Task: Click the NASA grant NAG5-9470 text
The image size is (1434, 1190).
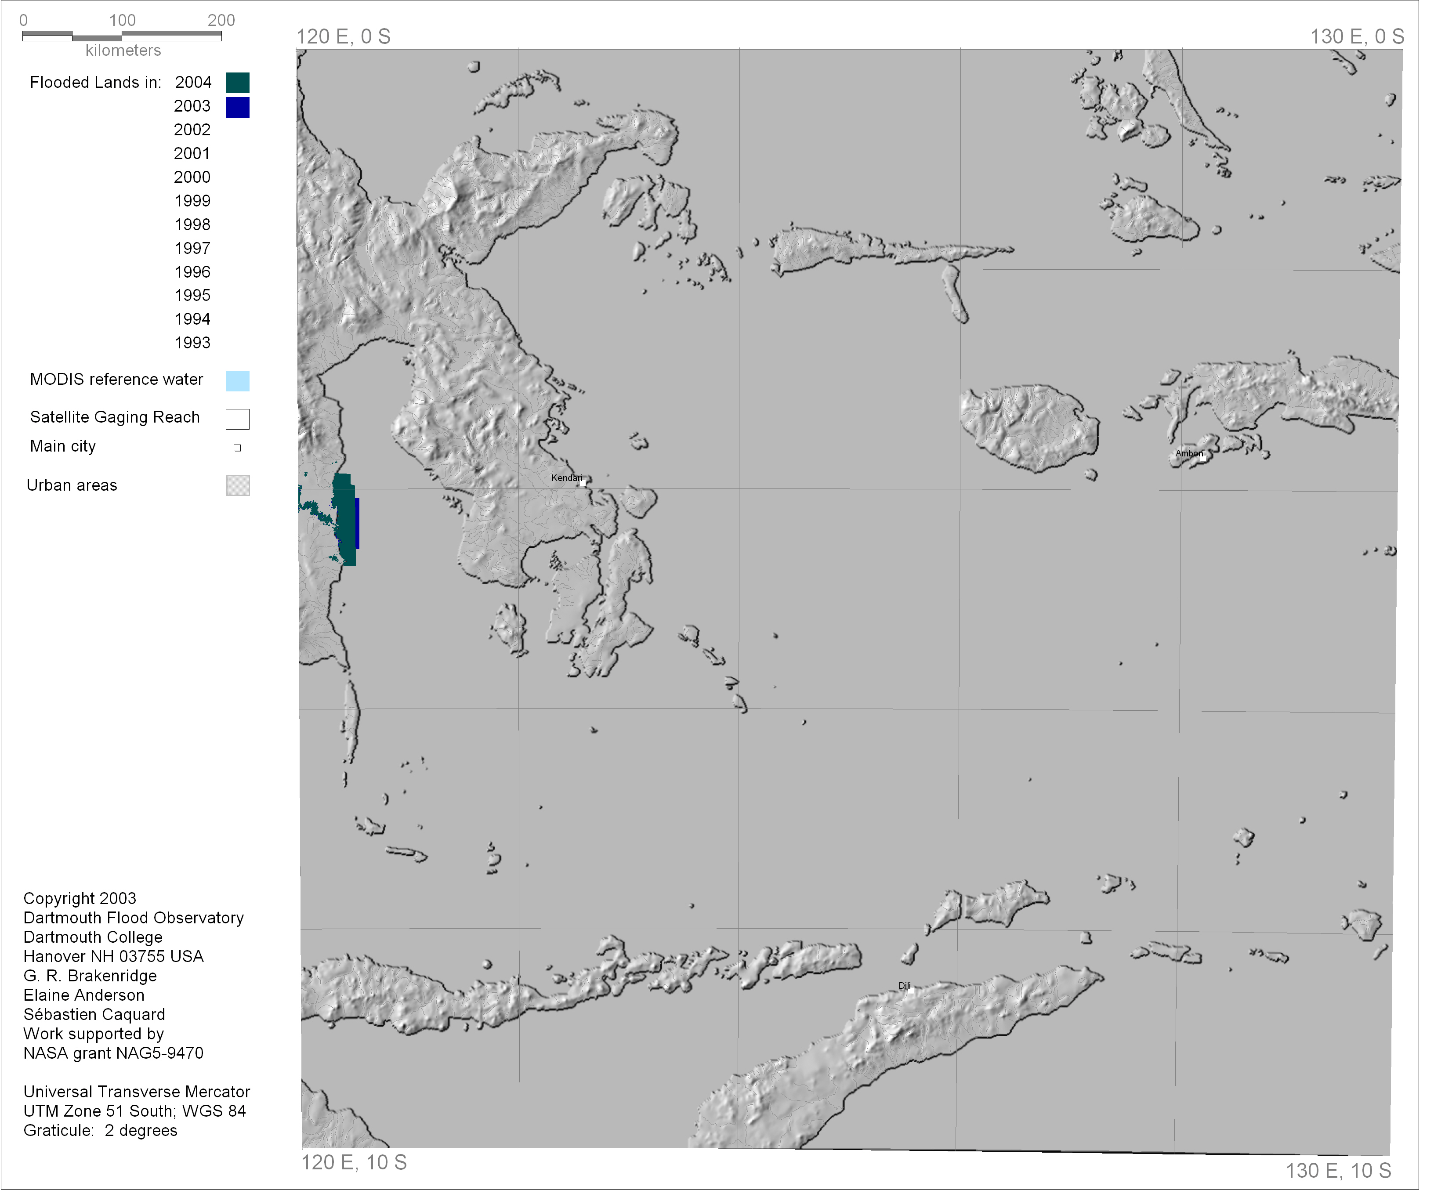Action: tap(113, 1053)
